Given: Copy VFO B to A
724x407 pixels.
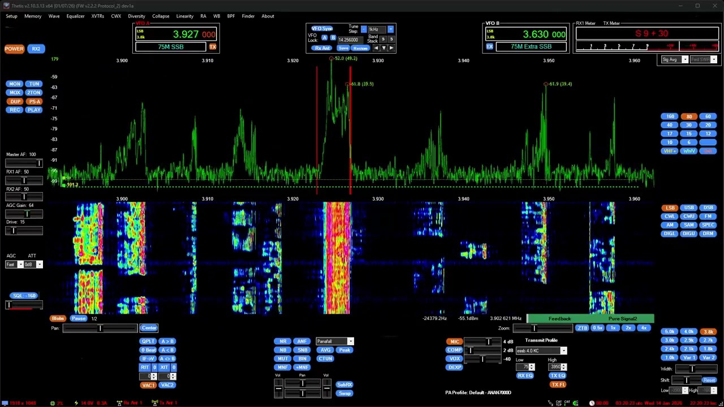Looking at the screenshot, I should click(167, 350).
